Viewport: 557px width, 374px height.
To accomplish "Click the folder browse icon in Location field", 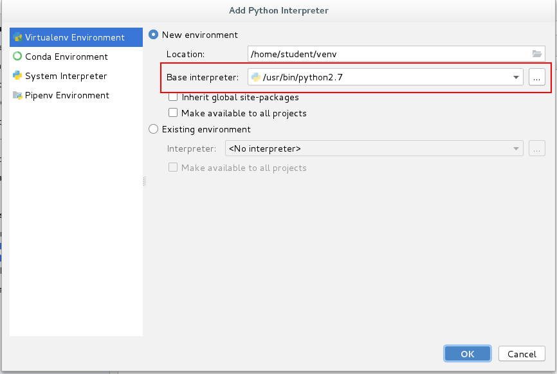I will [537, 54].
